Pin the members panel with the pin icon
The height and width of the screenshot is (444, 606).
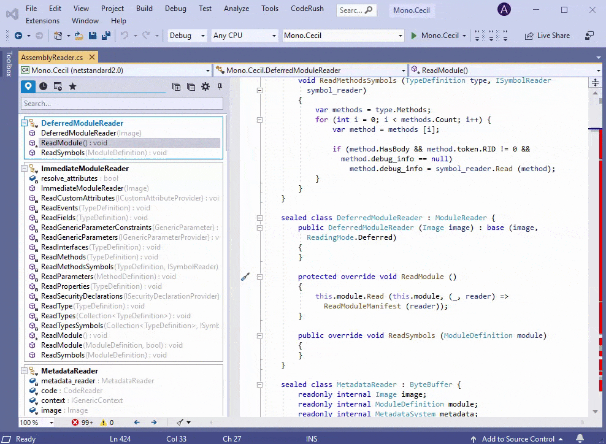click(x=218, y=86)
